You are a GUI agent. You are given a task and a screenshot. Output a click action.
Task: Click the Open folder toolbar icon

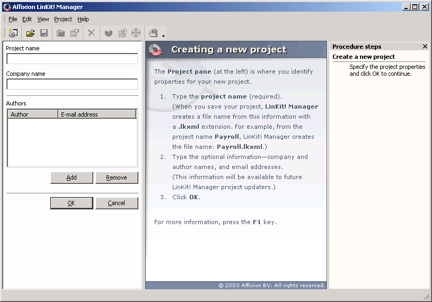coord(31,33)
